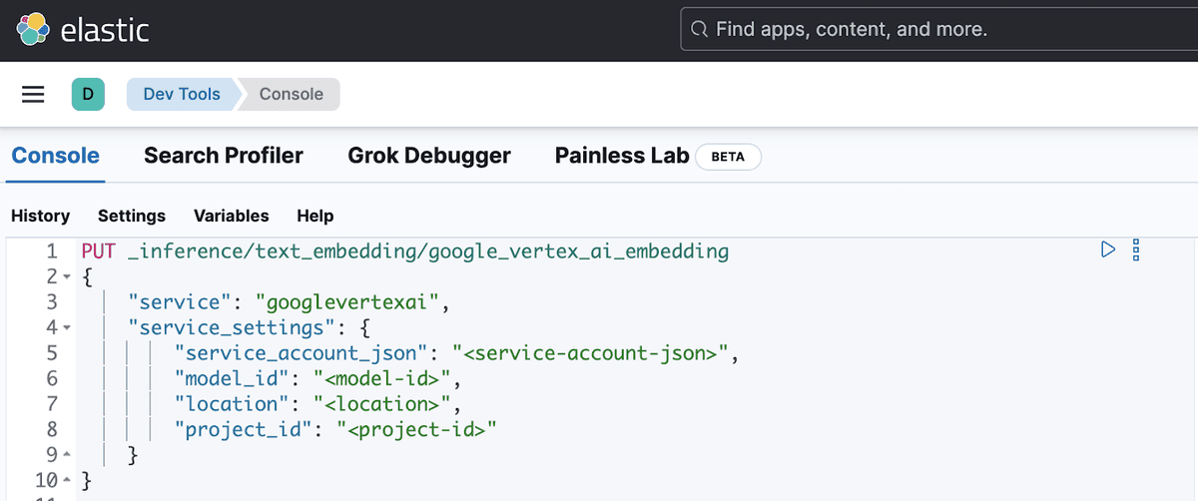Viewport: 1198px width, 501px height.
Task: Open the Variables dialog
Action: [x=232, y=216]
